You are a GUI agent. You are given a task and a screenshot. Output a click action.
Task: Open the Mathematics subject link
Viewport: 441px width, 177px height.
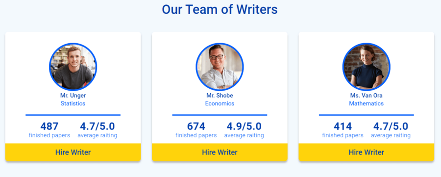(366, 103)
